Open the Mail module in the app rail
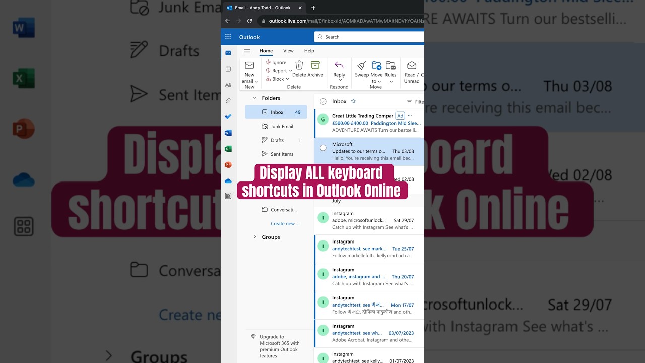The width and height of the screenshot is (645, 363). [228, 53]
